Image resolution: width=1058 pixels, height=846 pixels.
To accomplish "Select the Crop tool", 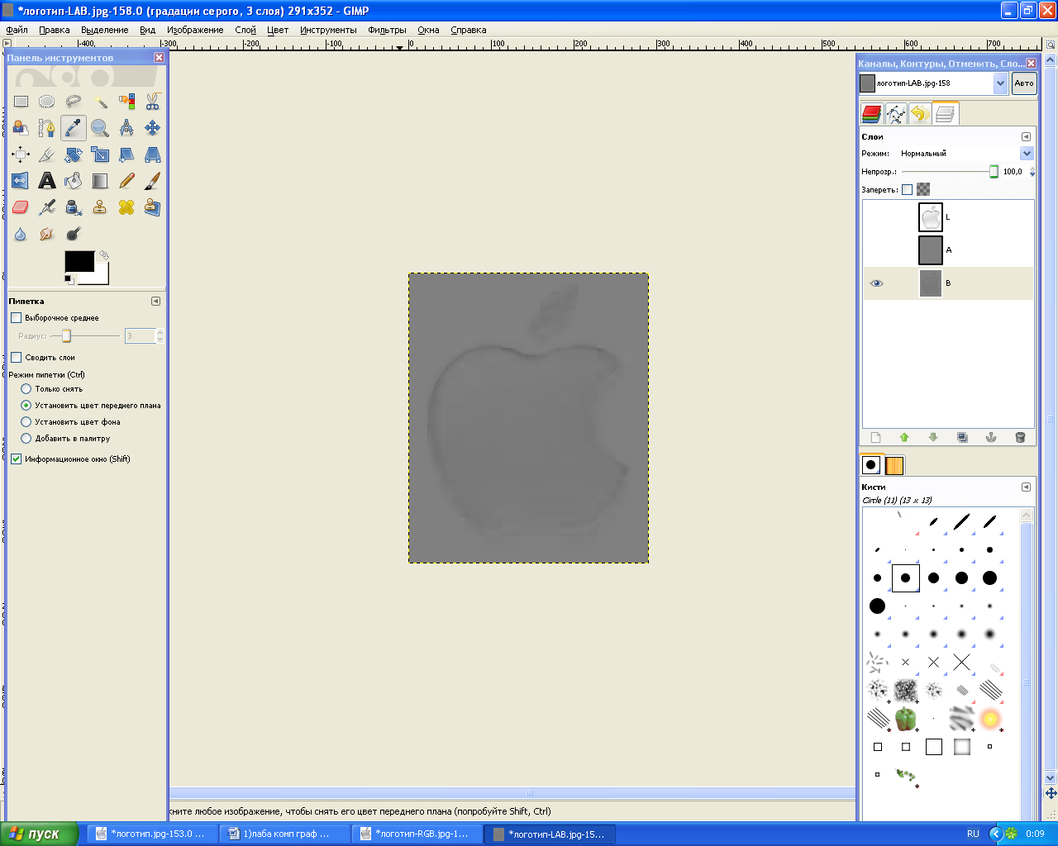I will point(47,154).
